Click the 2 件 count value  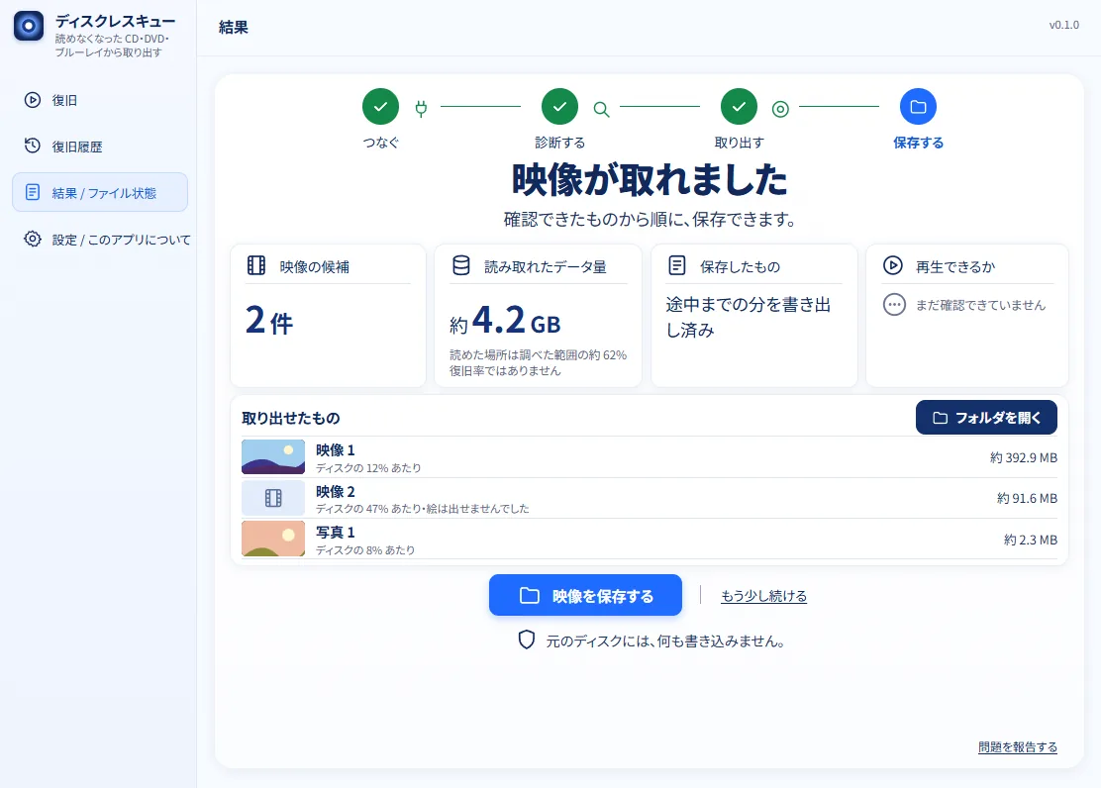[x=269, y=321]
